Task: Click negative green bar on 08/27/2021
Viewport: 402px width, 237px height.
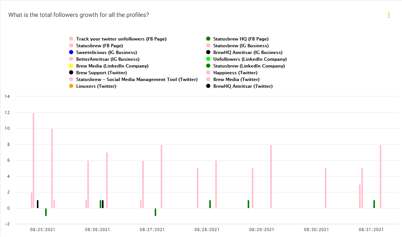Action: tap(155, 212)
